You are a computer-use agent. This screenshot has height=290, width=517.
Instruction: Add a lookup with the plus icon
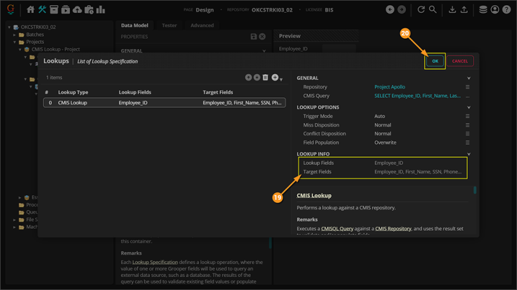[275, 77]
